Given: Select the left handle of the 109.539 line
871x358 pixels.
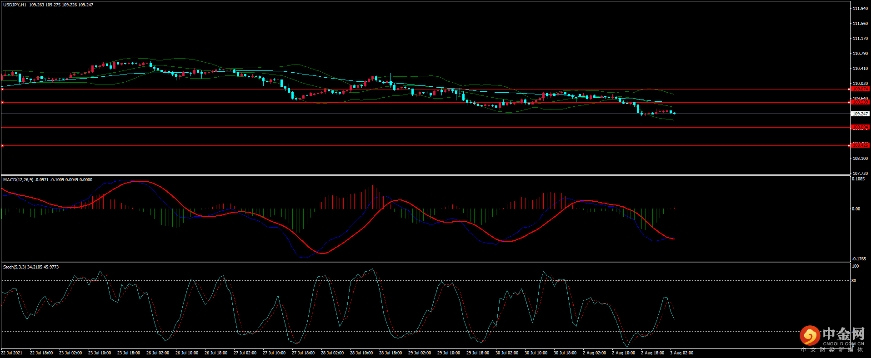Looking at the screenshot, I should (2, 103).
